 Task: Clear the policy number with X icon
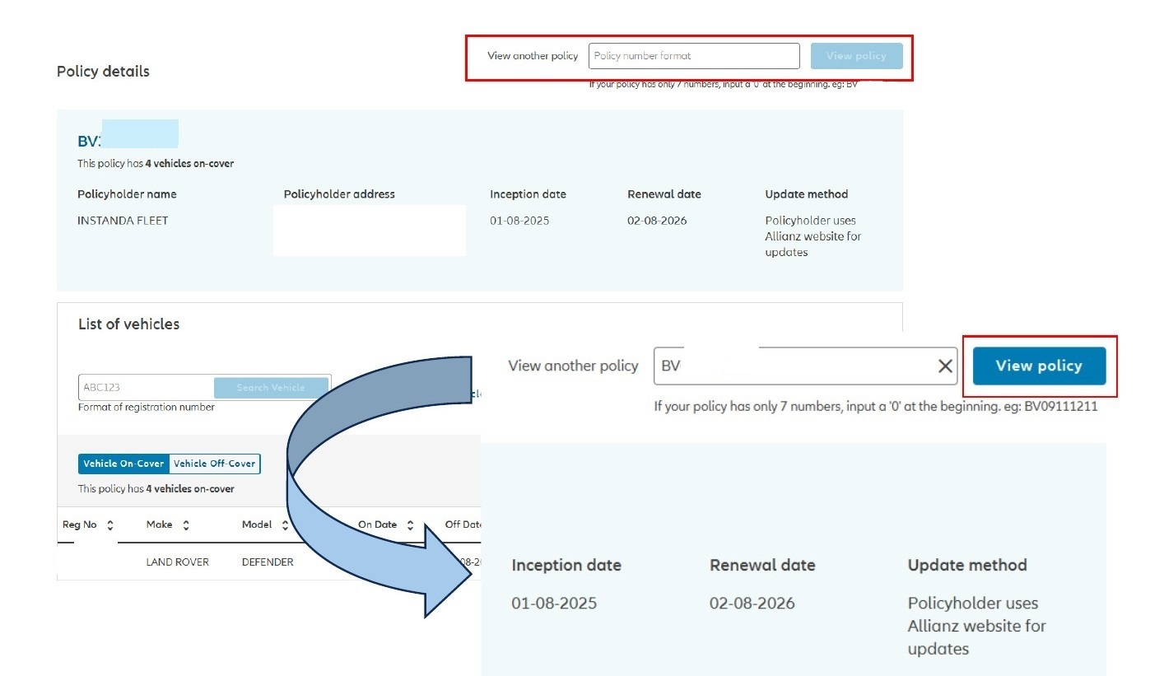coord(945,366)
